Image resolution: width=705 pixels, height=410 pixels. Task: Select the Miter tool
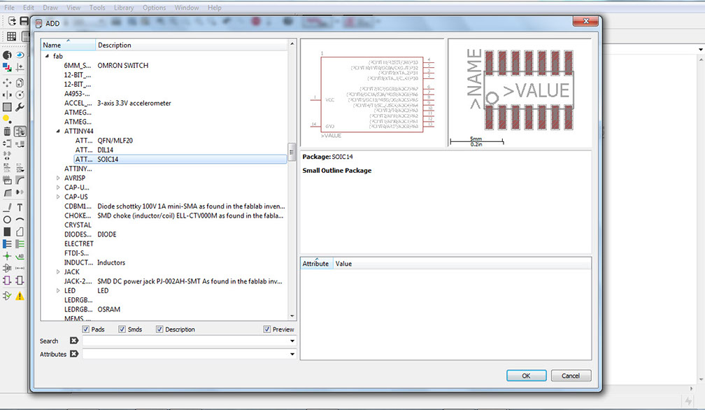20,180
